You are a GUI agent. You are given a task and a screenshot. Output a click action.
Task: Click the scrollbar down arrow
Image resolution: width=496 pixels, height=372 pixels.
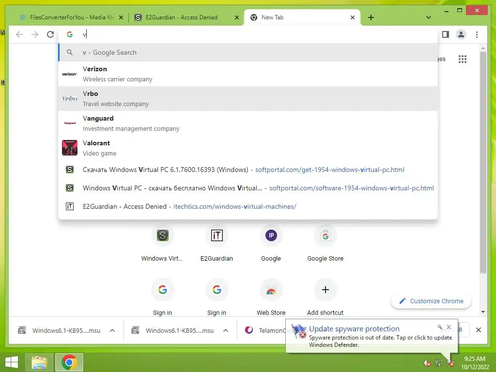click(483, 312)
